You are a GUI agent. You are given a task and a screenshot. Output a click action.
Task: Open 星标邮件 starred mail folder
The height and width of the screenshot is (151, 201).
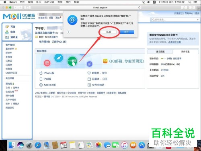(x=10, y=49)
